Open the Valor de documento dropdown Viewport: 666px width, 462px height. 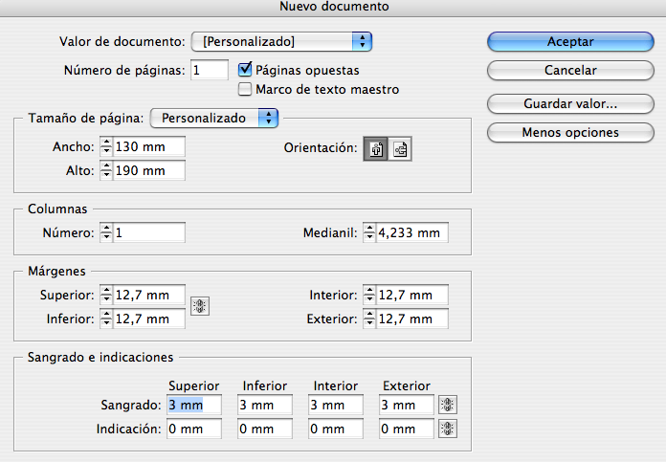click(x=281, y=42)
